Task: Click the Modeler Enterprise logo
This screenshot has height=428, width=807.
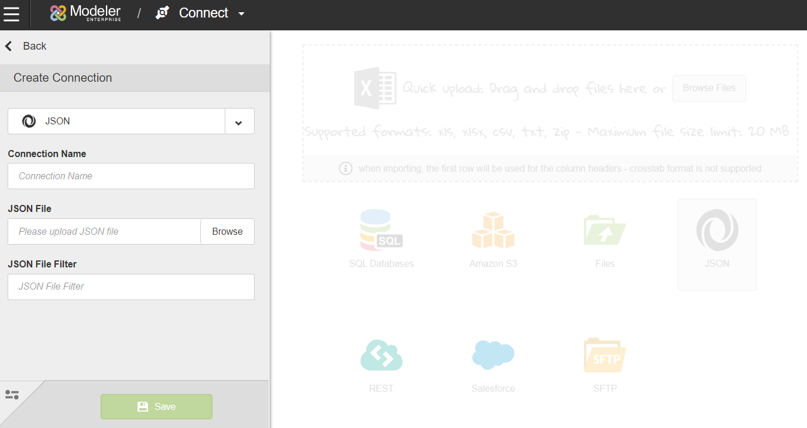Action: coord(85,13)
